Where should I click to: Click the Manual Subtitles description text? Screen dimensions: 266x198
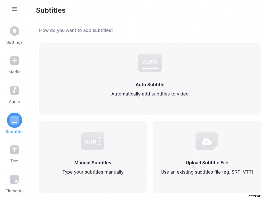93,172
